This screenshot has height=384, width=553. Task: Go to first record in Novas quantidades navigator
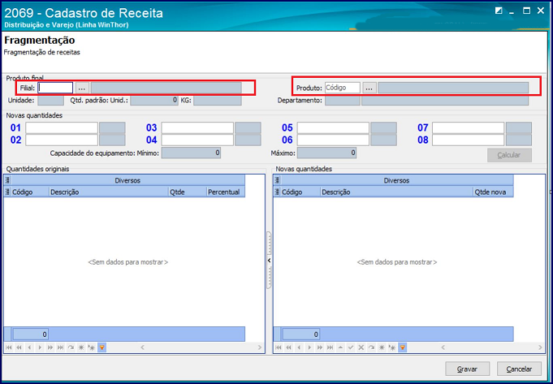coord(279,347)
